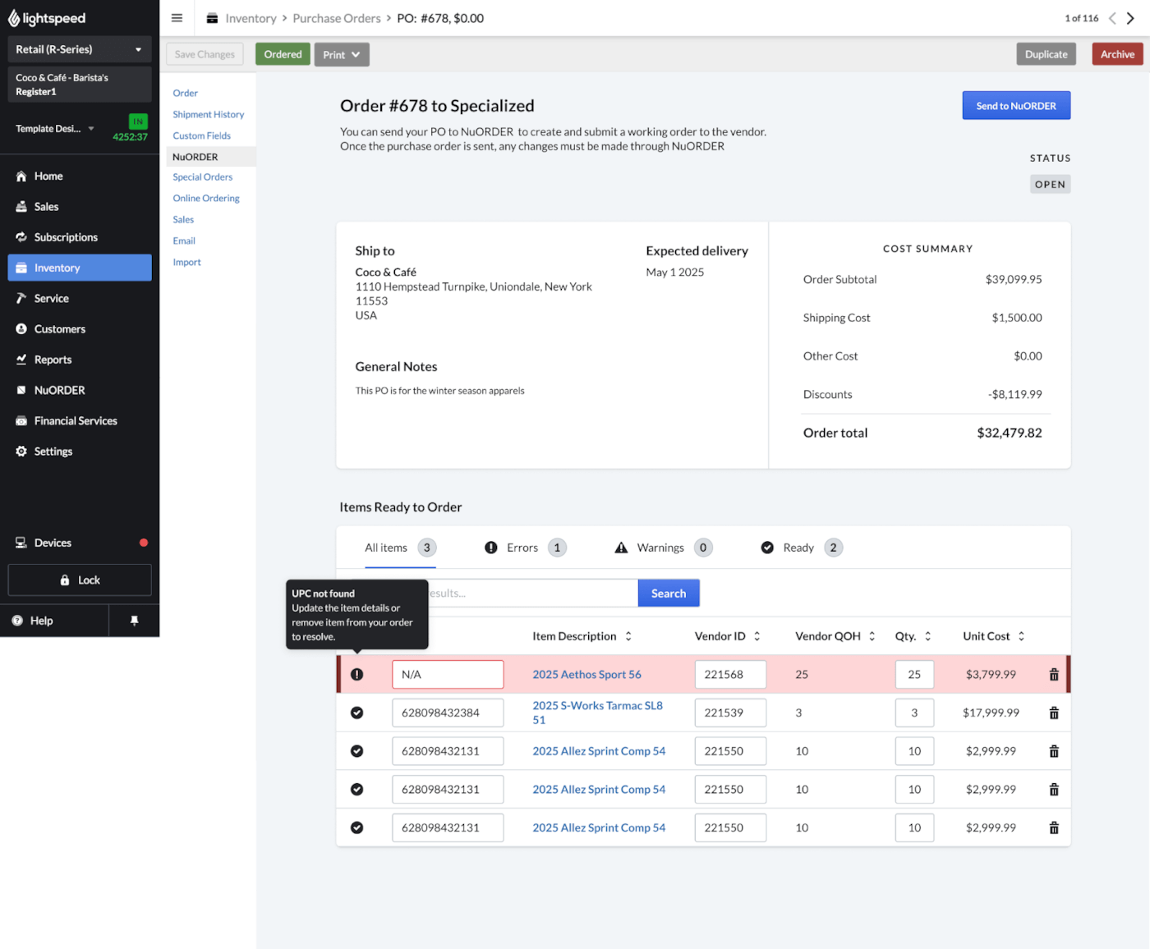Click the Coco & Café register selector

80,85
